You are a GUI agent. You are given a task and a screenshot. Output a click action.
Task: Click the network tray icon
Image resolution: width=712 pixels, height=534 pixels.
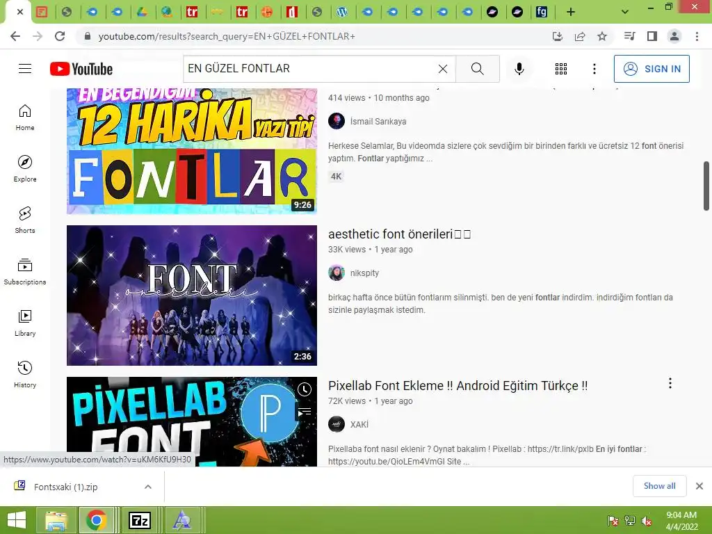(x=630, y=520)
